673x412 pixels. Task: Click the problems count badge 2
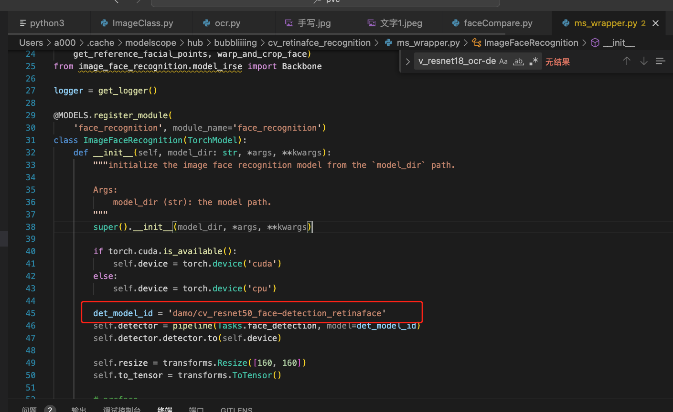coord(50,409)
